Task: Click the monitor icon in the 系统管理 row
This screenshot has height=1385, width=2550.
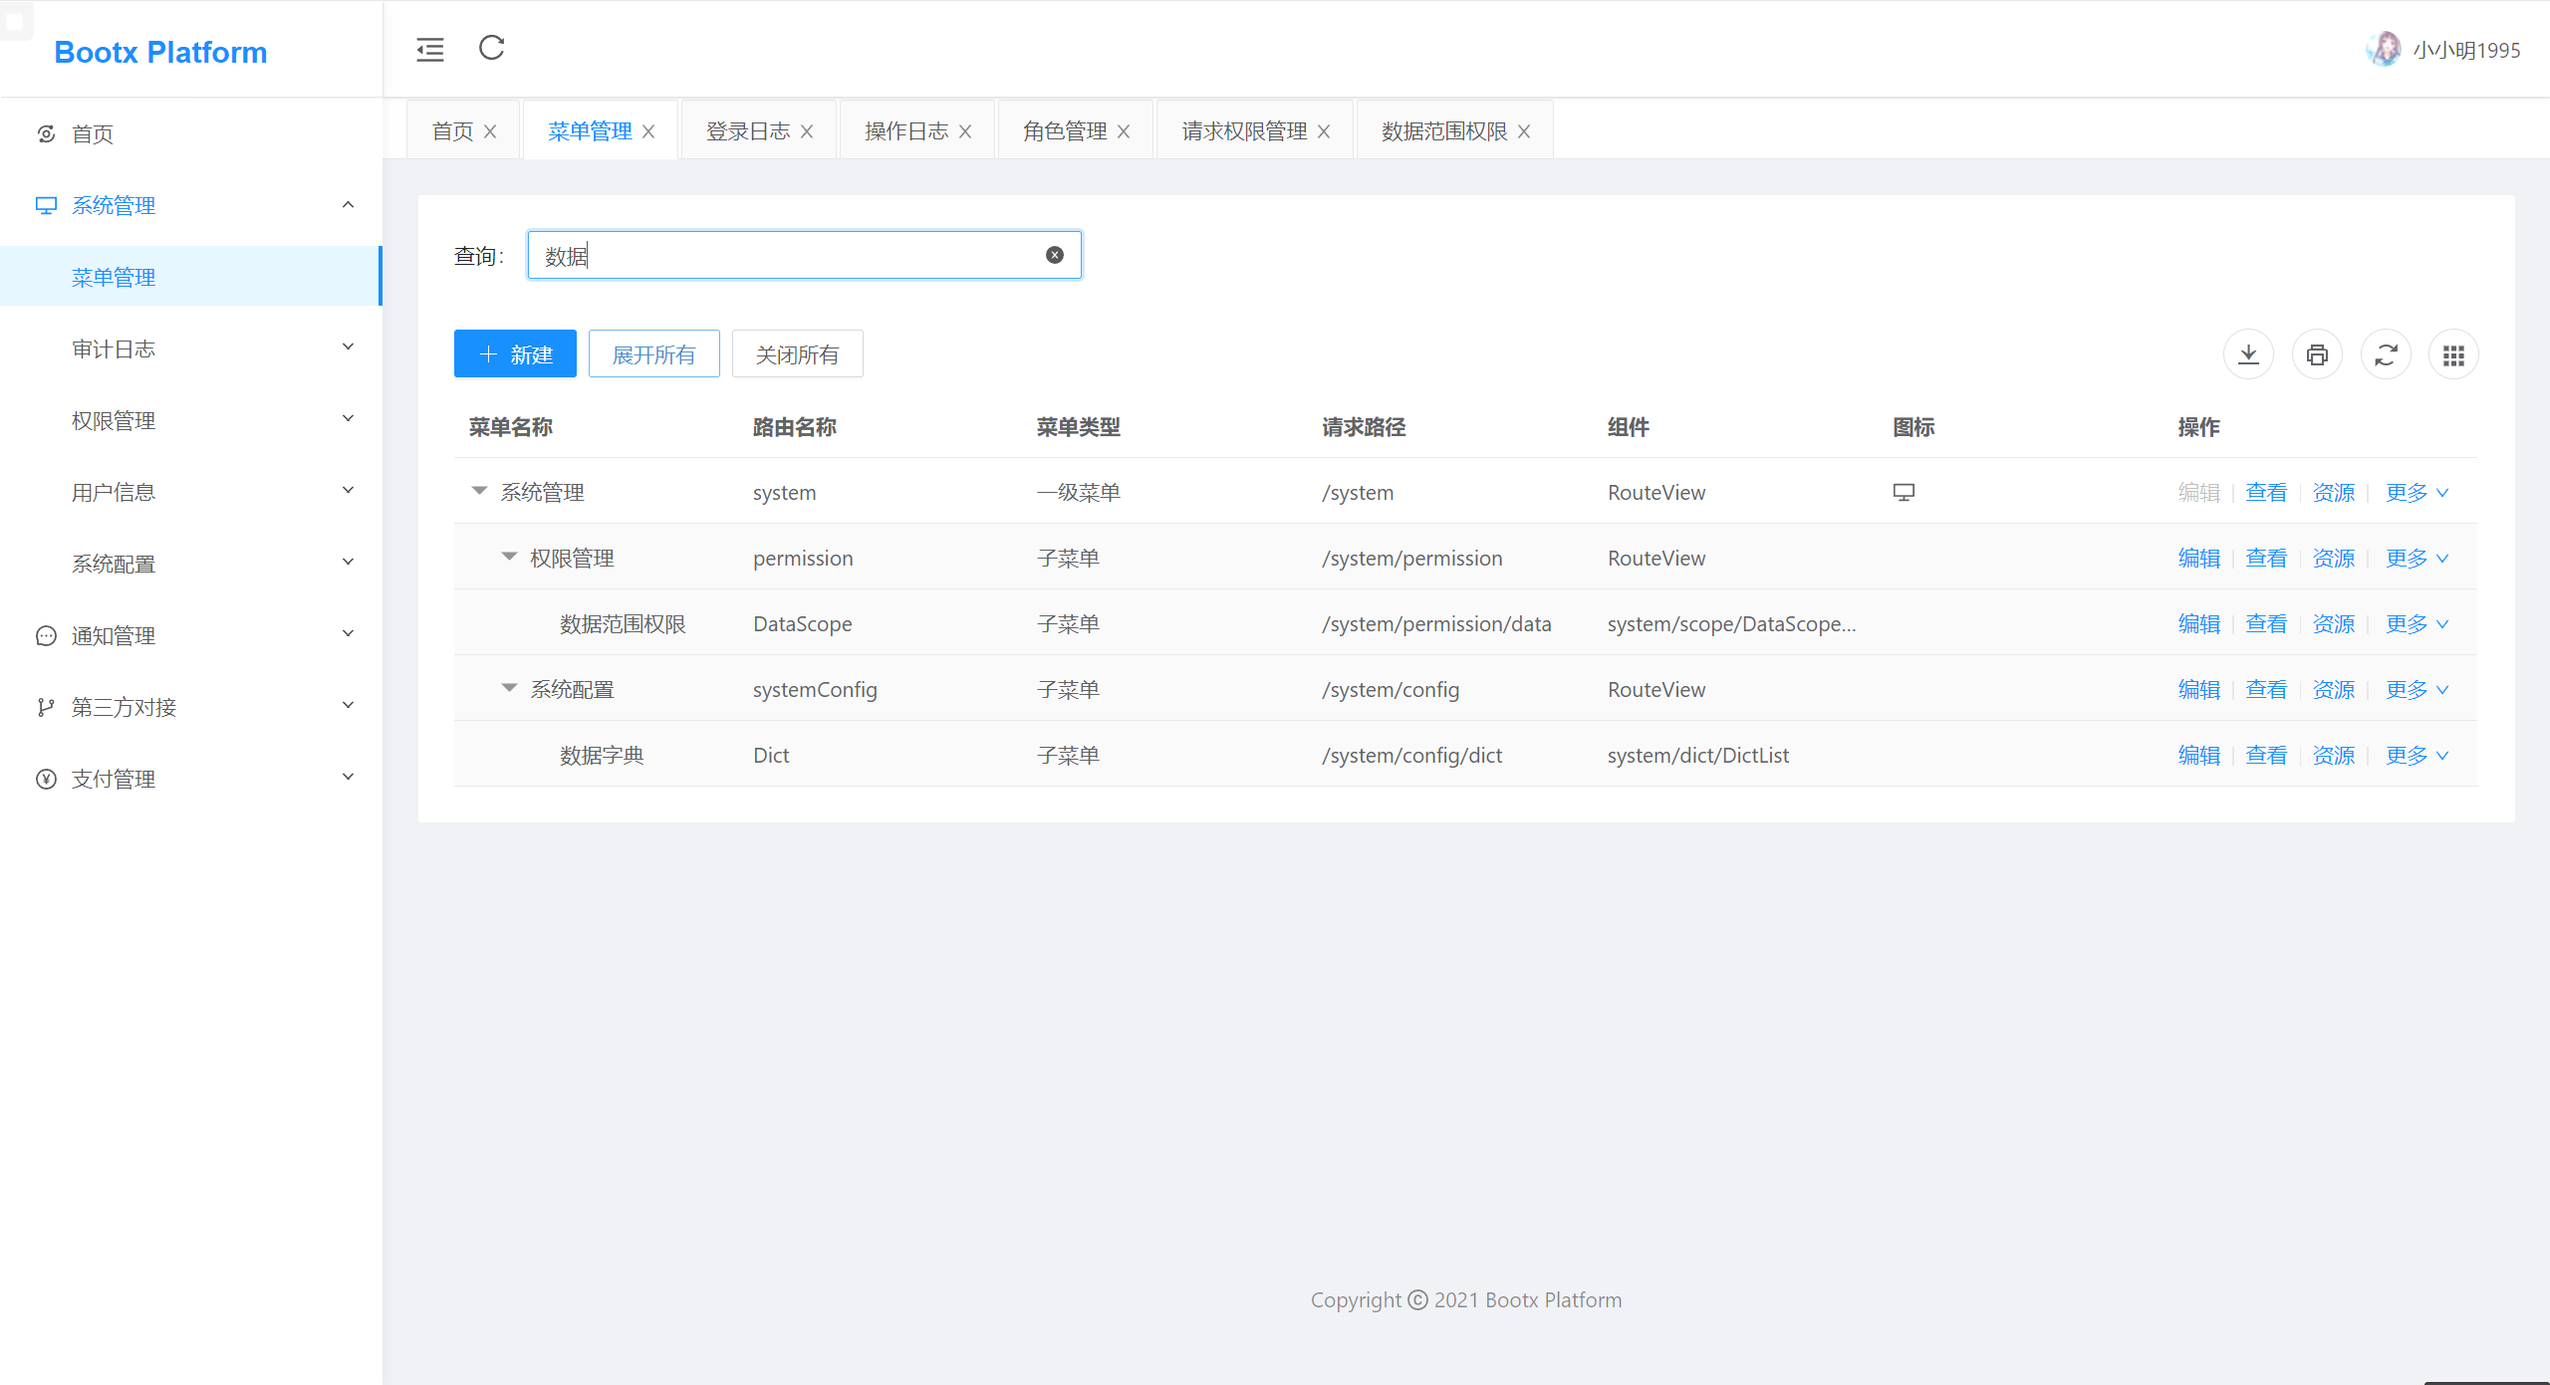Action: (1904, 491)
